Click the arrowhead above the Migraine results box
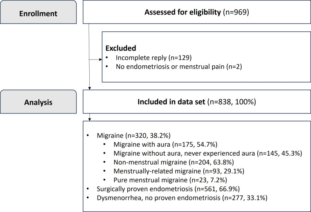 tap(89, 119)
